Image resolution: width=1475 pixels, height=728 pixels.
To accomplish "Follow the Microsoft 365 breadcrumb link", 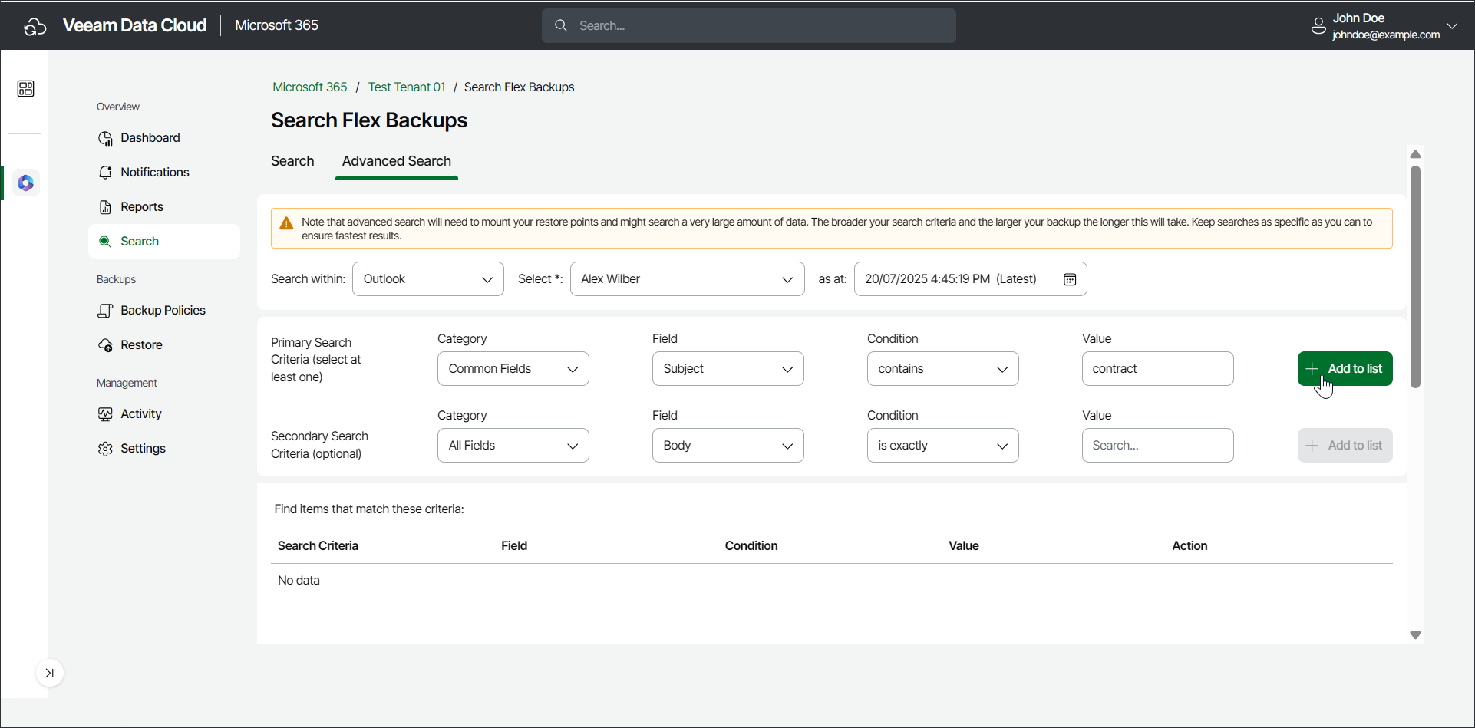I will coord(310,87).
